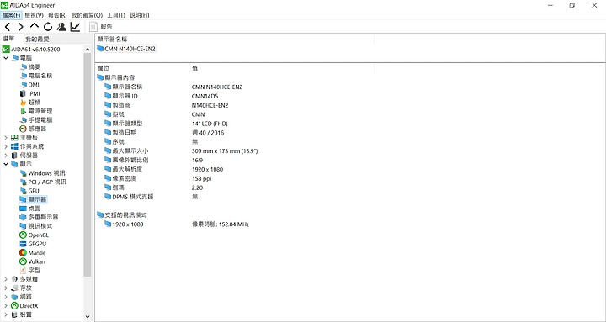Open the 報告(R) menu
The image size is (606, 322).
[57, 15]
